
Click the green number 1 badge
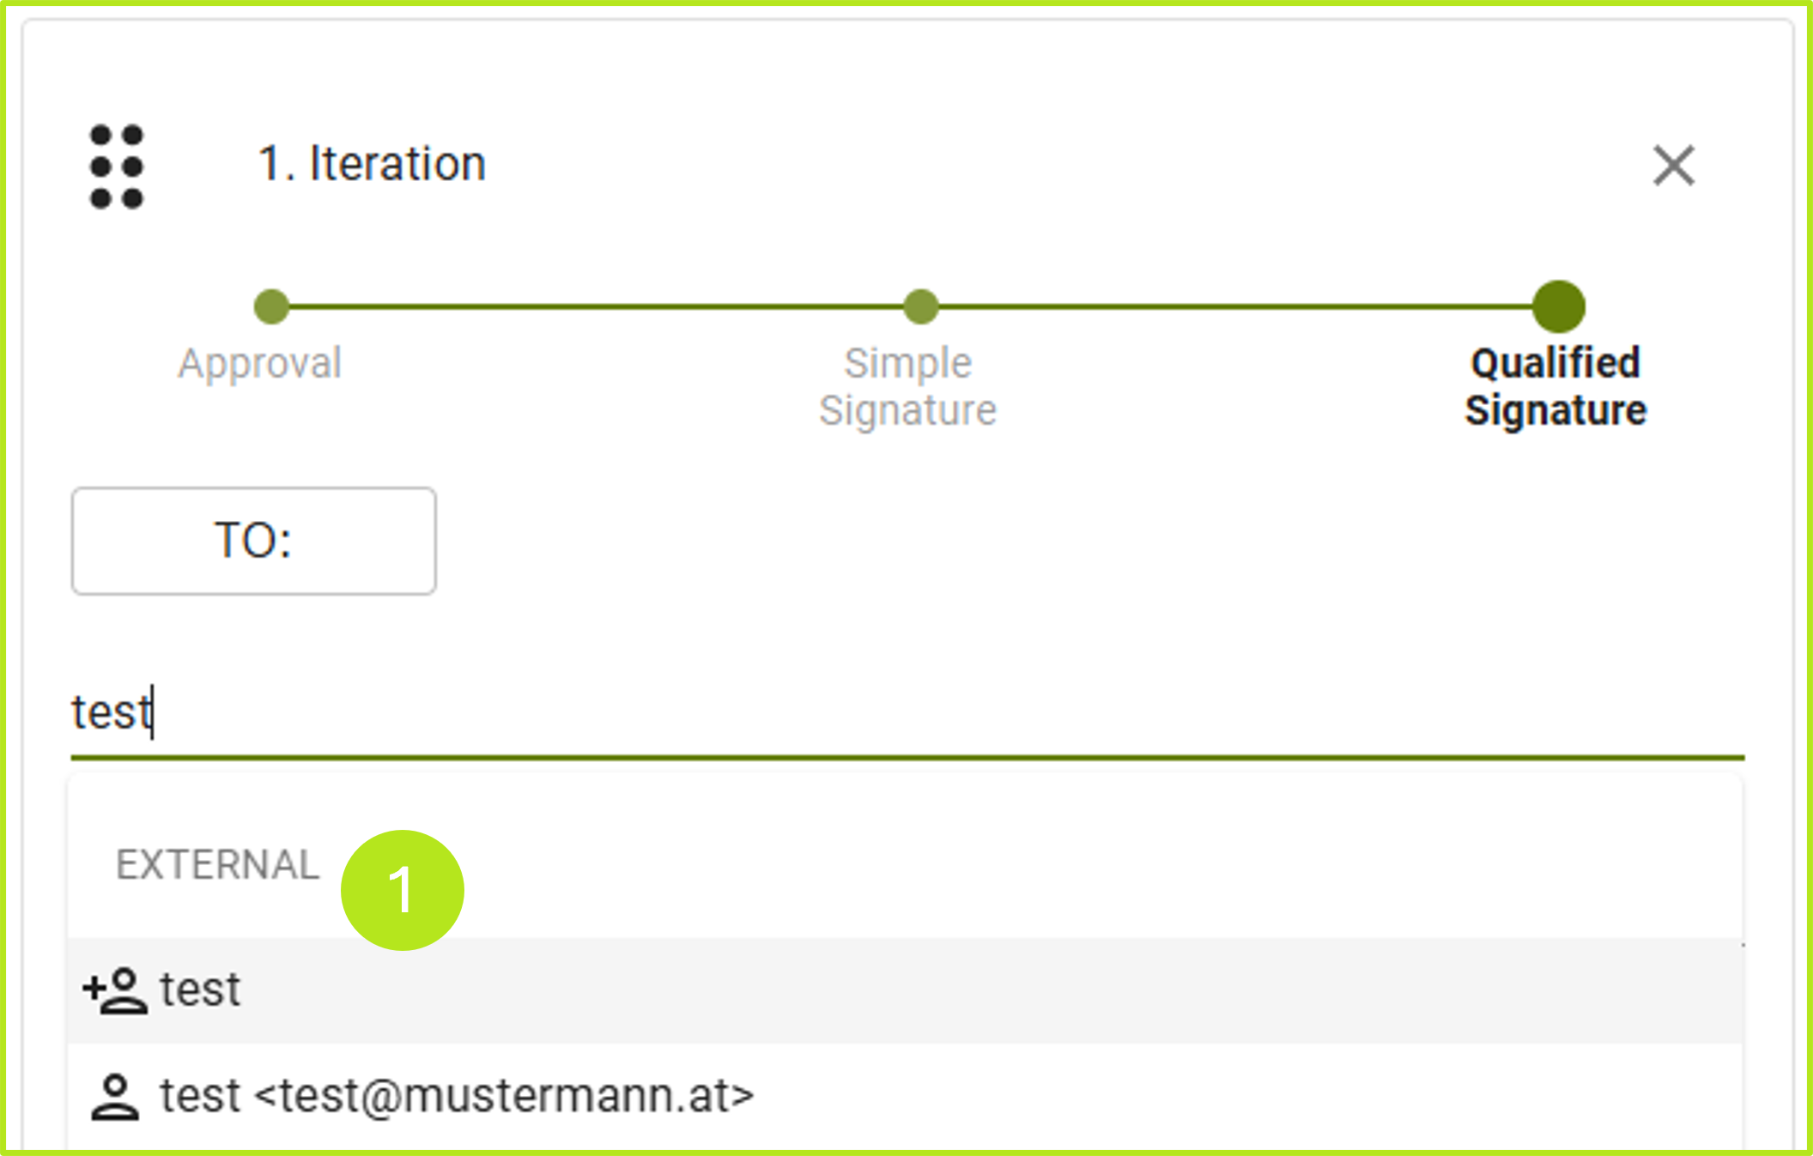point(402,890)
